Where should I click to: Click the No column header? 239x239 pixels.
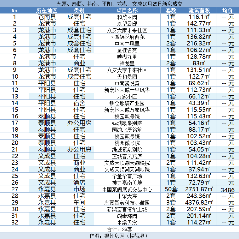pos(14,10)
